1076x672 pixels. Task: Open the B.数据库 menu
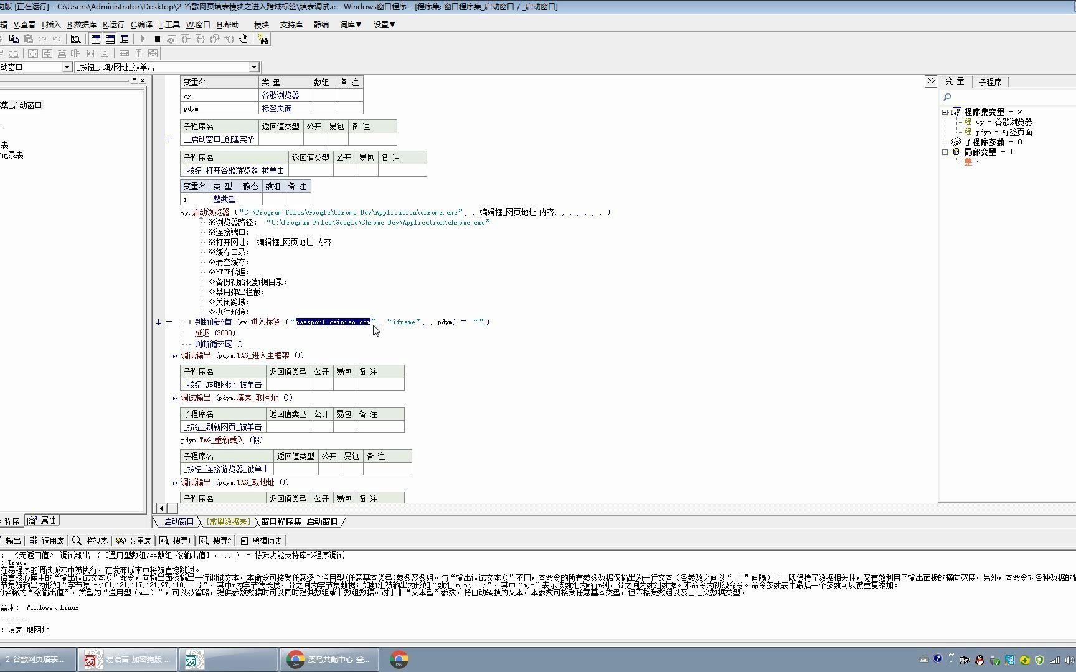(82, 25)
